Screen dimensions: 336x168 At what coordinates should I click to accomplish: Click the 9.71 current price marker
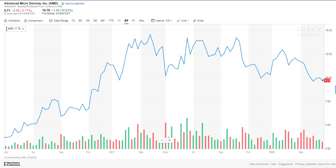click(x=327, y=80)
